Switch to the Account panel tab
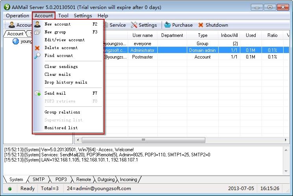Viewport: 293px width, 196px height. [x=15, y=34]
